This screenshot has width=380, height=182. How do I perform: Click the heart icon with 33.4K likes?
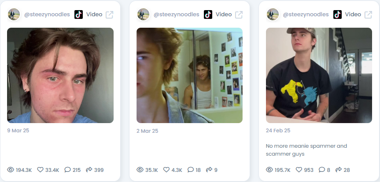pos(40,170)
